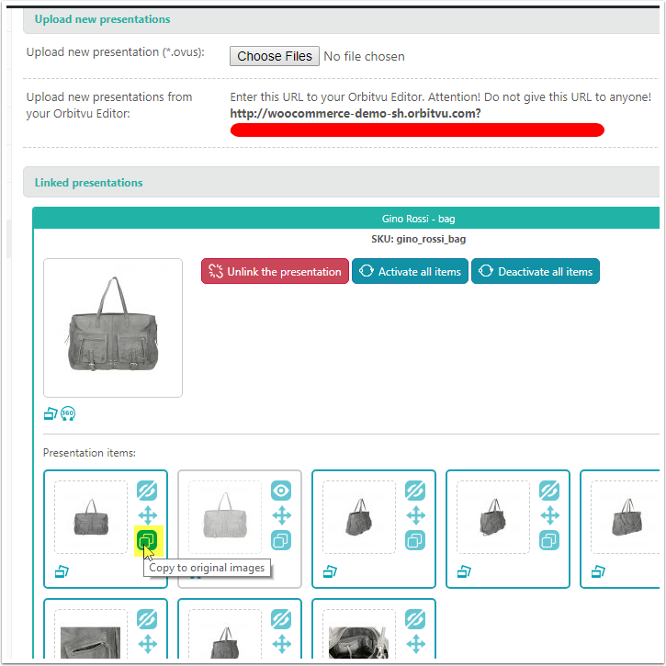Click the Choose Files button
This screenshot has width=666, height=666.
(275, 56)
